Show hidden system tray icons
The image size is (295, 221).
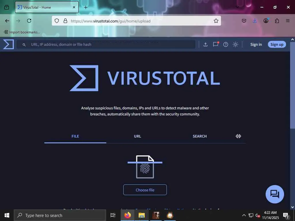[x=244, y=215]
